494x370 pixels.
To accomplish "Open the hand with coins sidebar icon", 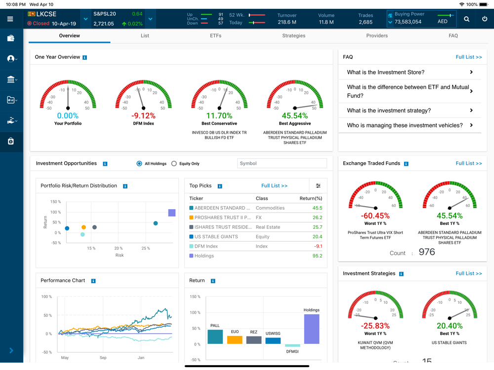I will (x=11, y=120).
